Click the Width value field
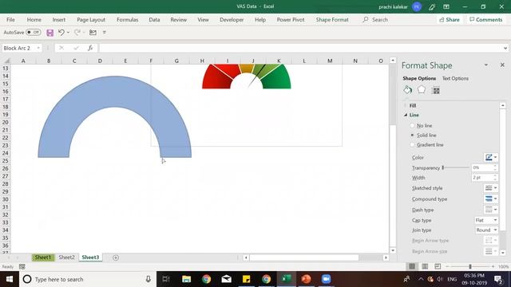 pyautogui.click(x=482, y=177)
